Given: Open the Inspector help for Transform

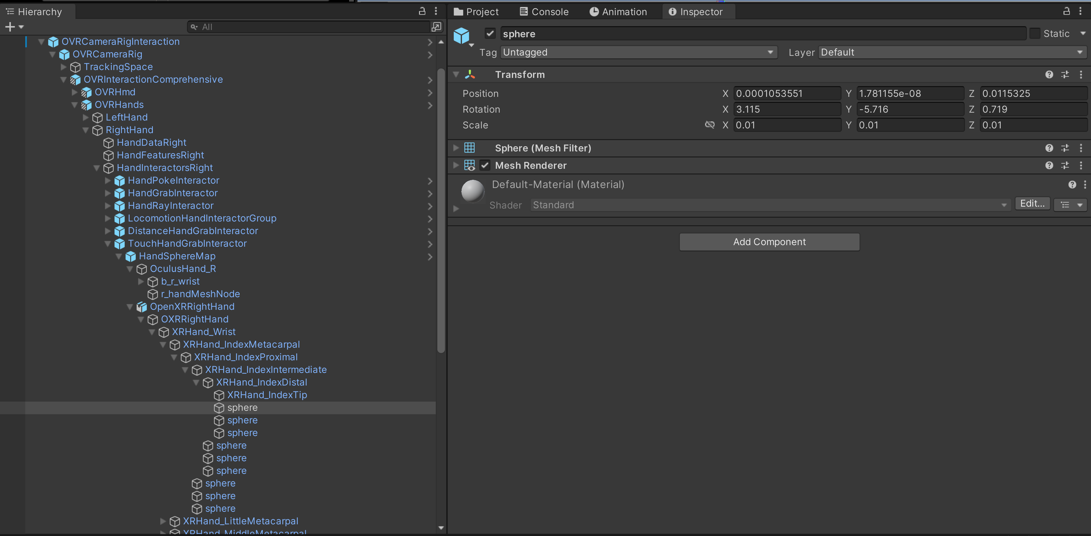Looking at the screenshot, I should [1049, 74].
